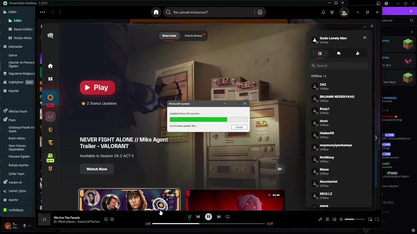
Task: Expand Katmanlar section in Streamlabs
Action: pyautogui.click(x=13, y=46)
